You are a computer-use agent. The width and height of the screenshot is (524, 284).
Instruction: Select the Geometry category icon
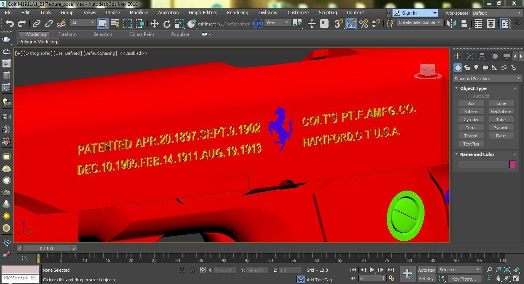click(458, 68)
